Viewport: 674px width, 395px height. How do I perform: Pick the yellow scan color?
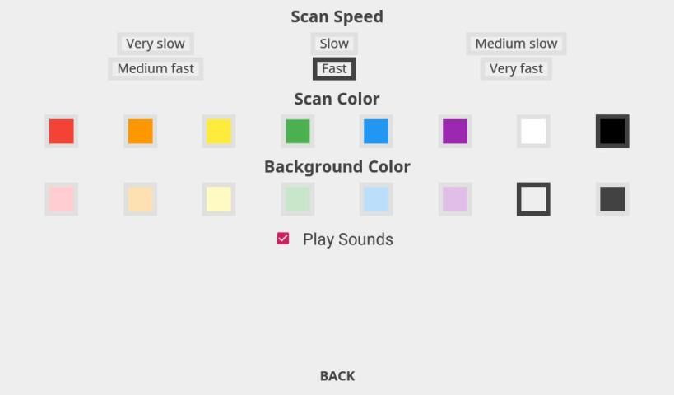[x=219, y=131]
